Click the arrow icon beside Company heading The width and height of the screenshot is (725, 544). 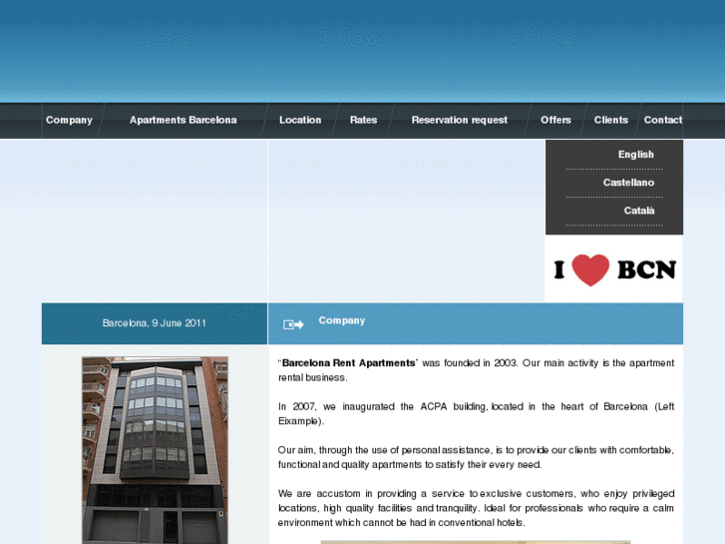(293, 324)
